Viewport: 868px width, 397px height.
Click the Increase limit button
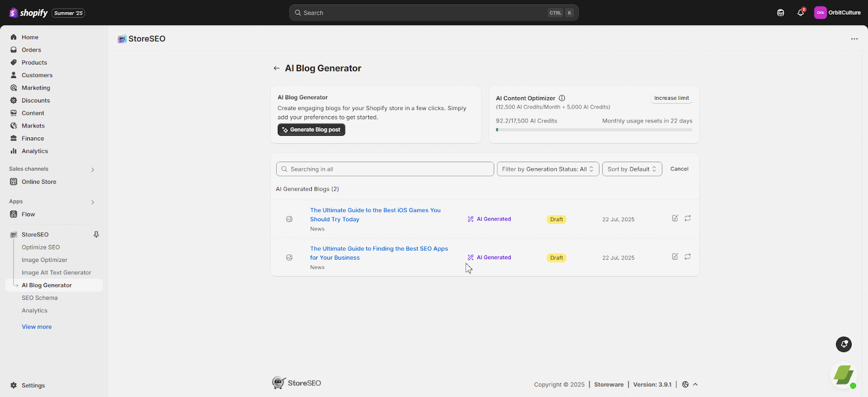(671, 98)
